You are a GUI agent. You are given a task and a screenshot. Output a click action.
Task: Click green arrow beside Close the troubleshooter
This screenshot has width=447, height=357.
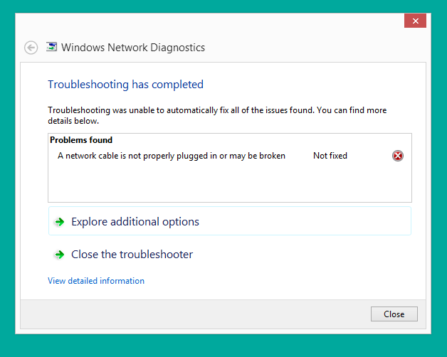(60, 255)
